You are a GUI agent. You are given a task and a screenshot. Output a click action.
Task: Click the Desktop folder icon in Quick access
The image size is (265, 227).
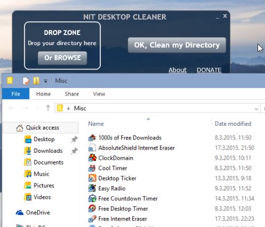28,139
